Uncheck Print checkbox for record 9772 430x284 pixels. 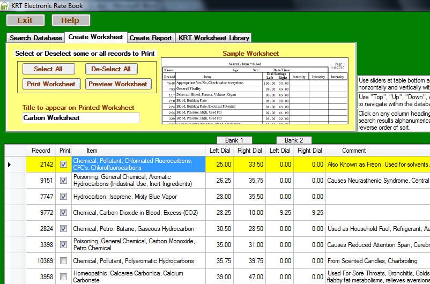[64, 212]
